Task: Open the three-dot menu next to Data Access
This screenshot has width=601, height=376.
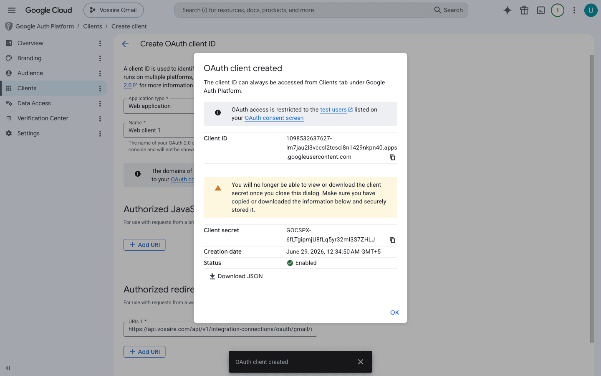Action: click(100, 104)
